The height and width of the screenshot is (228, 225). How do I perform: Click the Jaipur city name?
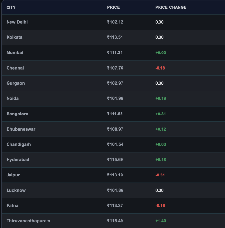click(13, 175)
